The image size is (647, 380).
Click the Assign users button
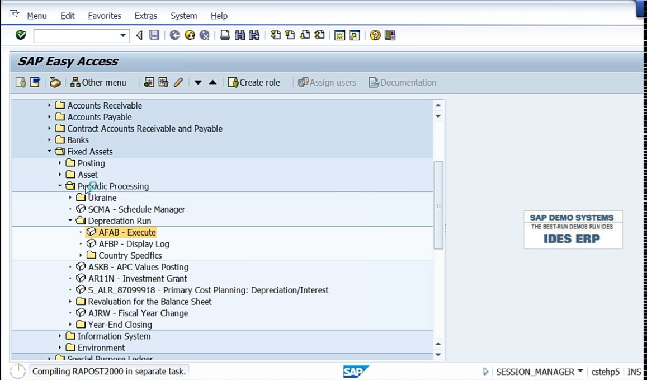(x=327, y=82)
